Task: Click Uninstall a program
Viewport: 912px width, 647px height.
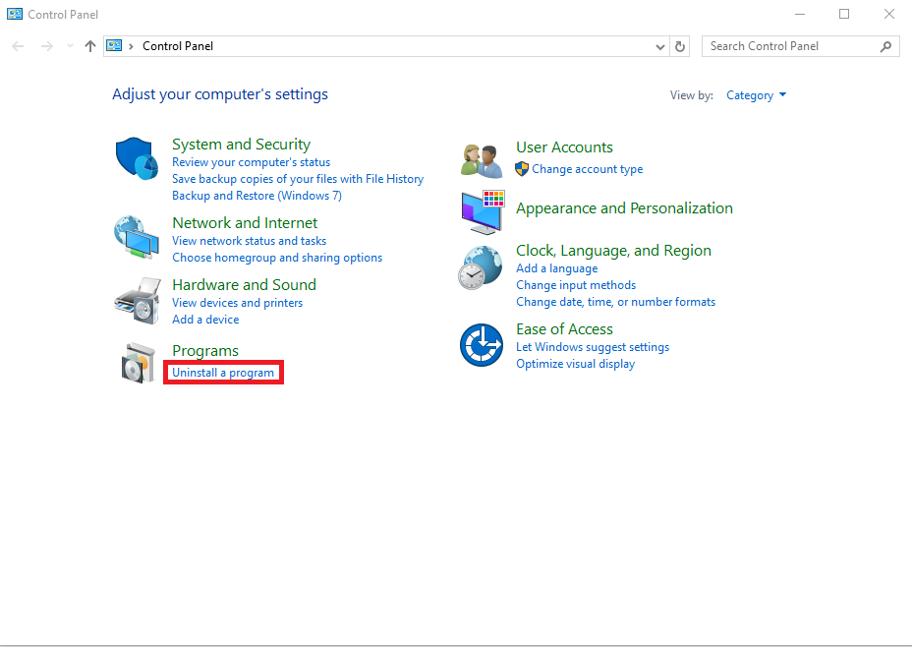Action: 223,373
